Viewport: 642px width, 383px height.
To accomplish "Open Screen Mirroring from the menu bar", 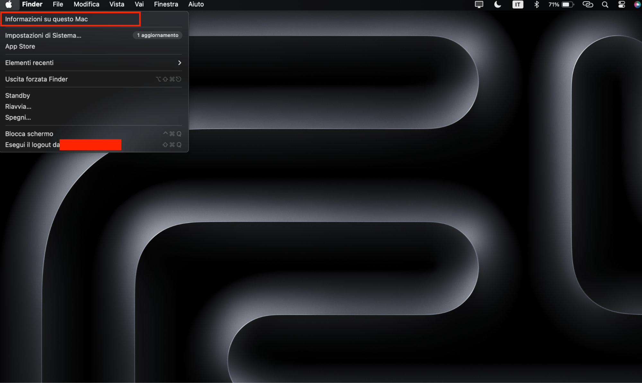I will (x=479, y=4).
